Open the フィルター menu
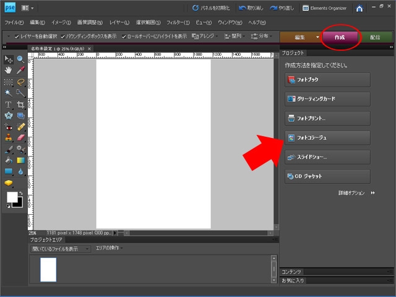 point(178,22)
